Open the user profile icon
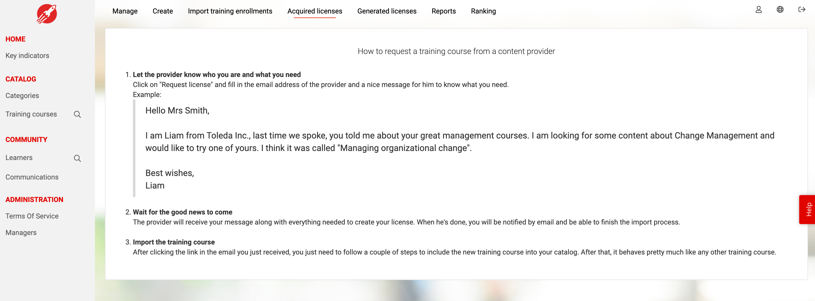Viewport: 815px width, 301px height. (x=759, y=10)
